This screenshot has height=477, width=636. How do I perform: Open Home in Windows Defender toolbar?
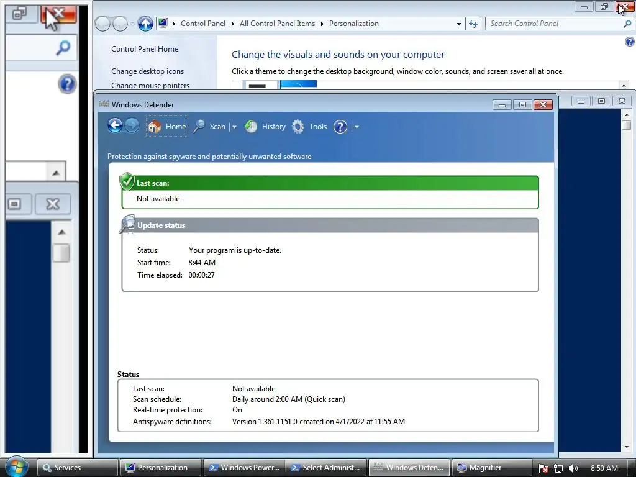[167, 127]
